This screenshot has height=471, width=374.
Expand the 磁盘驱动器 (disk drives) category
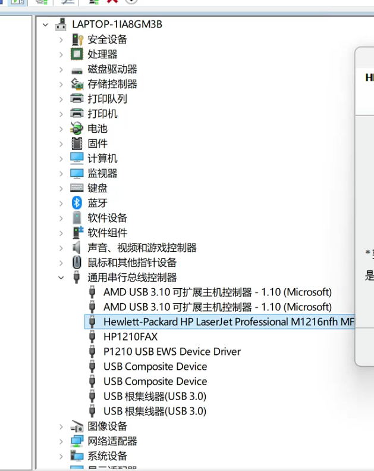point(61,70)
